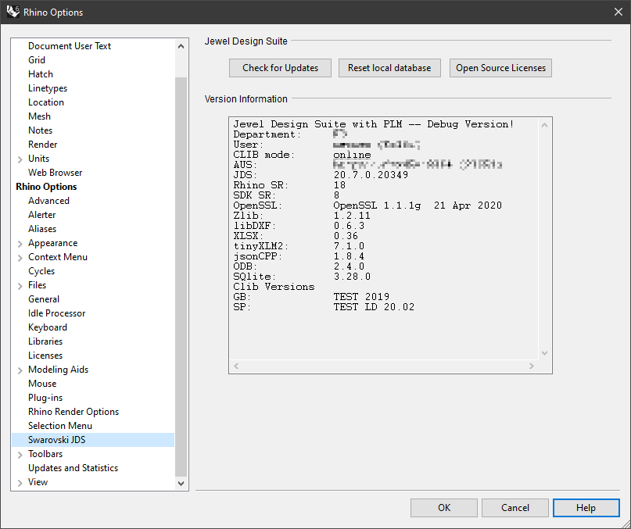This screenshot has height=529, width=631.
Task: Open the General options page
Action: click(x=44, y=299)
